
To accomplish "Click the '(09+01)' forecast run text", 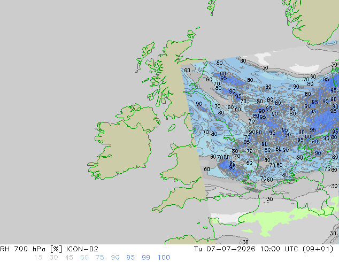I will pos(318,249).
